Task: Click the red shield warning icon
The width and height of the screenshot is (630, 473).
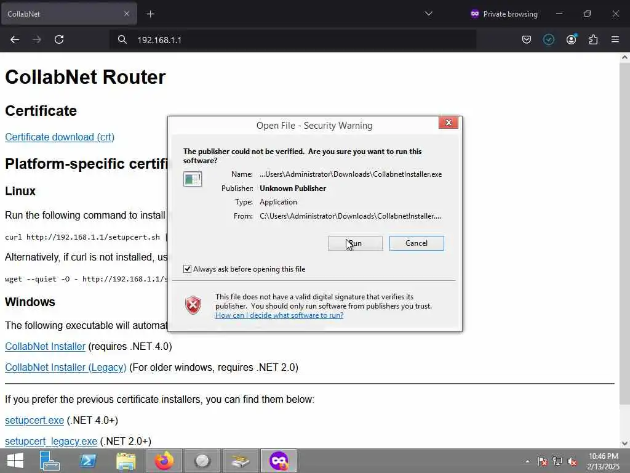Action: 193,305
